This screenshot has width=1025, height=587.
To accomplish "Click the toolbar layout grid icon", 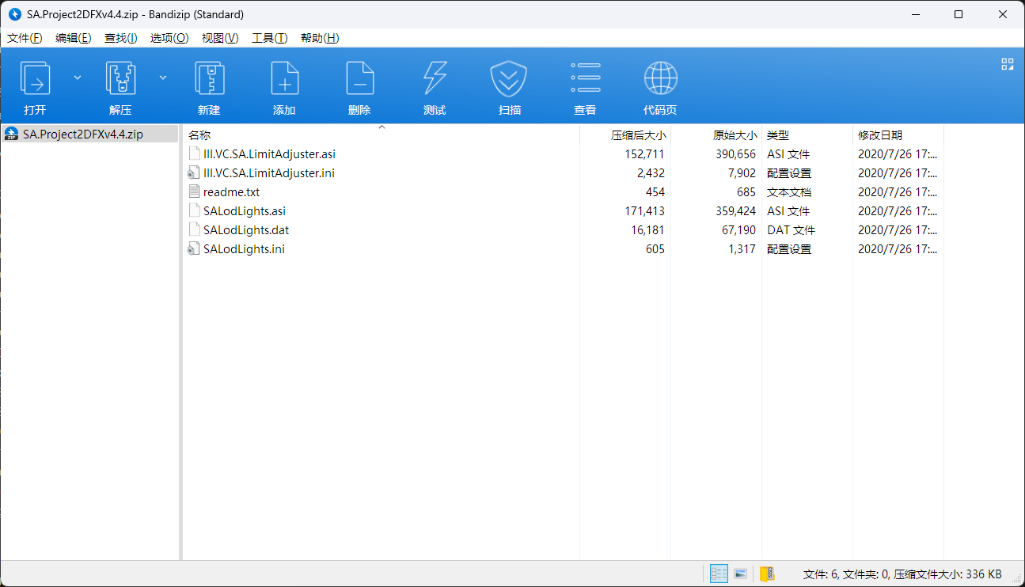I will point(1008,64).
